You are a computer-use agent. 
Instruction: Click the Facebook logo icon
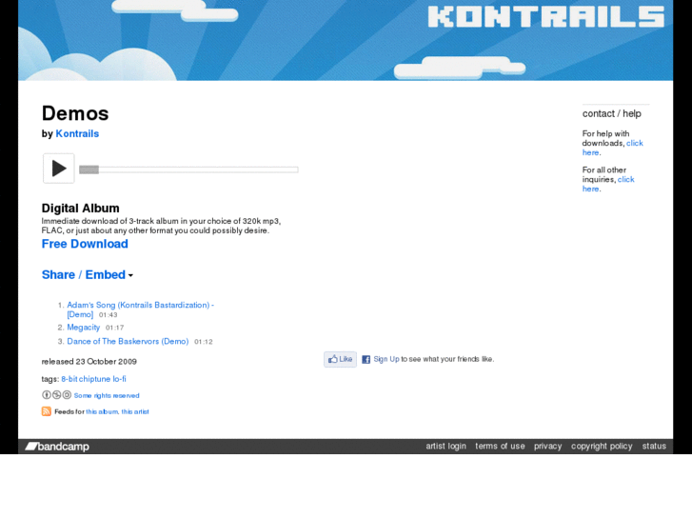(366, 360)
